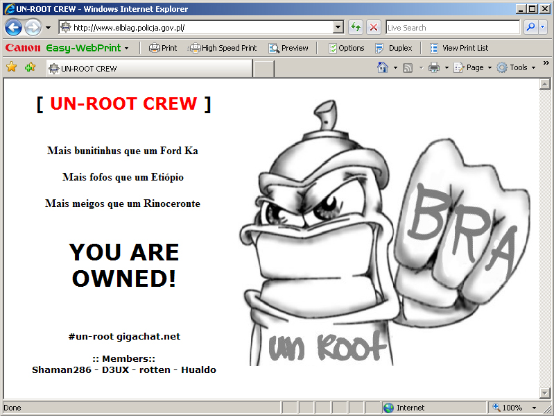Screen dimensions: 554x416
Task: Expand the Print dropdown arrow in the command bar
Action: click(x=447, y=67)
